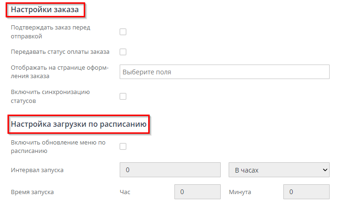Viewport: 346px width, 210px height.
Task: Enable the status synchronization checkbox
Action: pyautogui.click(x=123, y=96)
